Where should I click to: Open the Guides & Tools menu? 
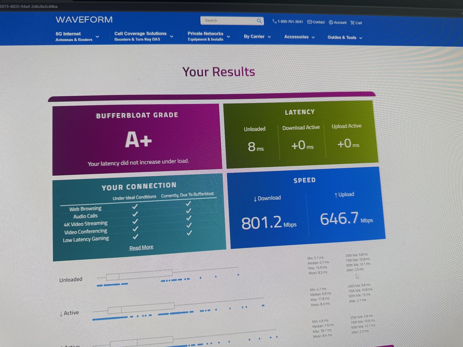pos(342,37)
